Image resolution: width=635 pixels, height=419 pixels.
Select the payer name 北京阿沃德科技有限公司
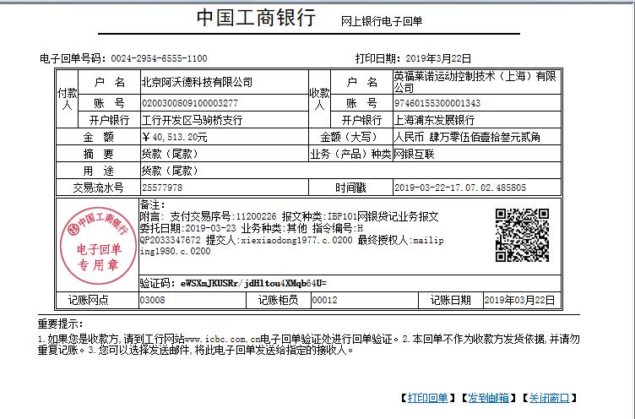click(196, 83)
